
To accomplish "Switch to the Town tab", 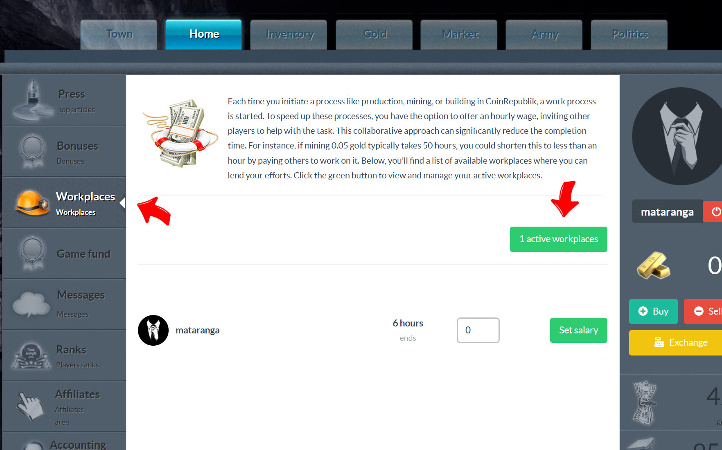I will pyautogui.click(x=119, y=34).
